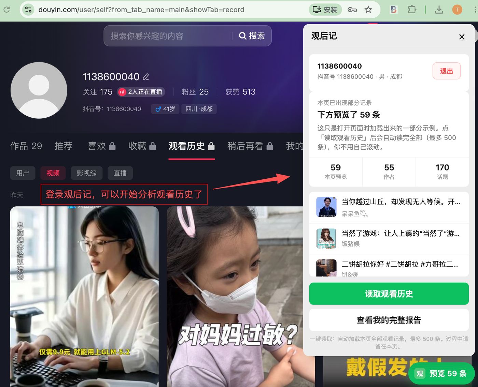The height and width of the screenshot is (387, 478).
Task: Click the 41岁 gender age tag
Action: (165, 109)
